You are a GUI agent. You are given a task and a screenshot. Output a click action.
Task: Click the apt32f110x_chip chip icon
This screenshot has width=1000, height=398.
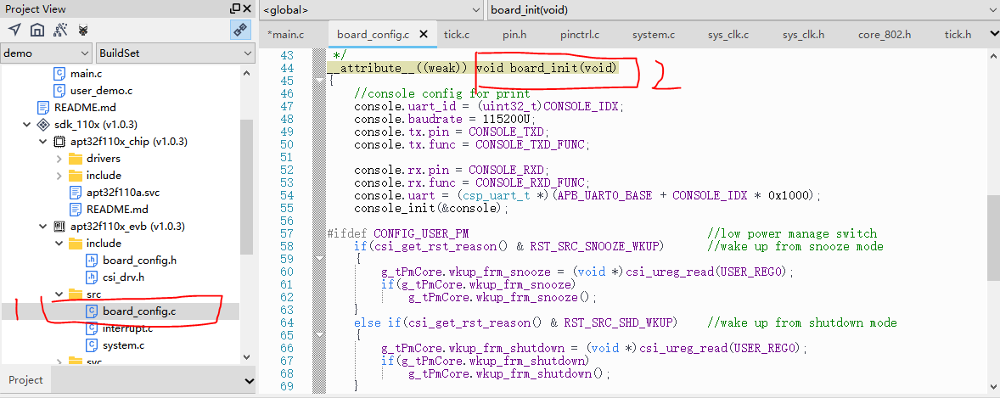[x=59, y=142]
